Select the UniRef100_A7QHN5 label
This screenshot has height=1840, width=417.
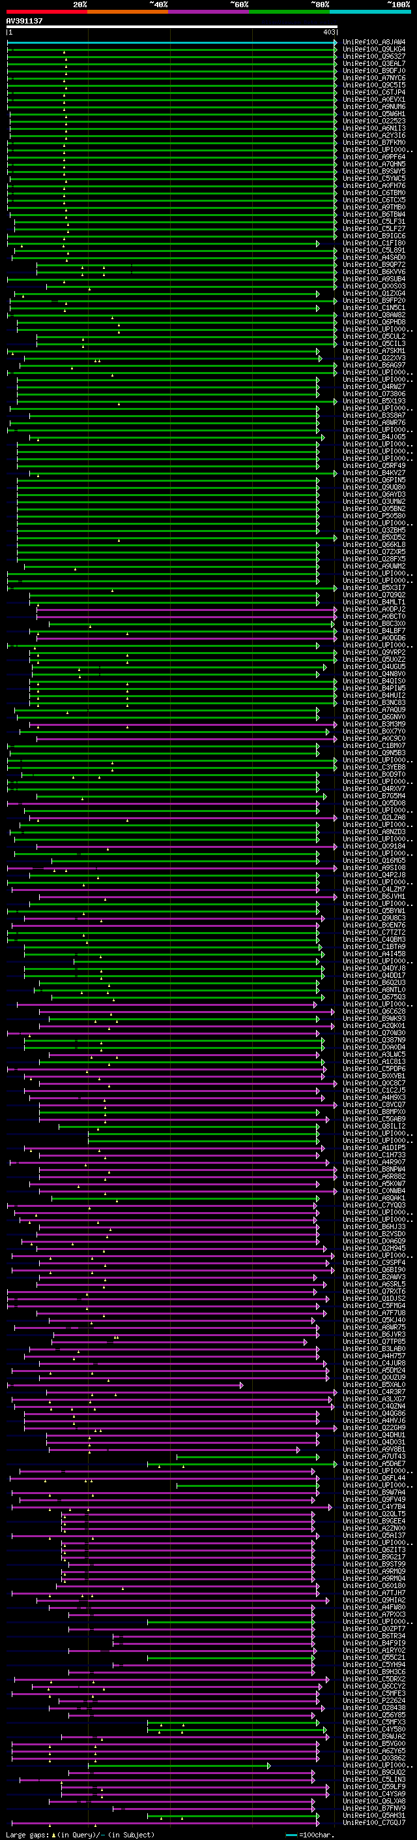tap(374, 164)
